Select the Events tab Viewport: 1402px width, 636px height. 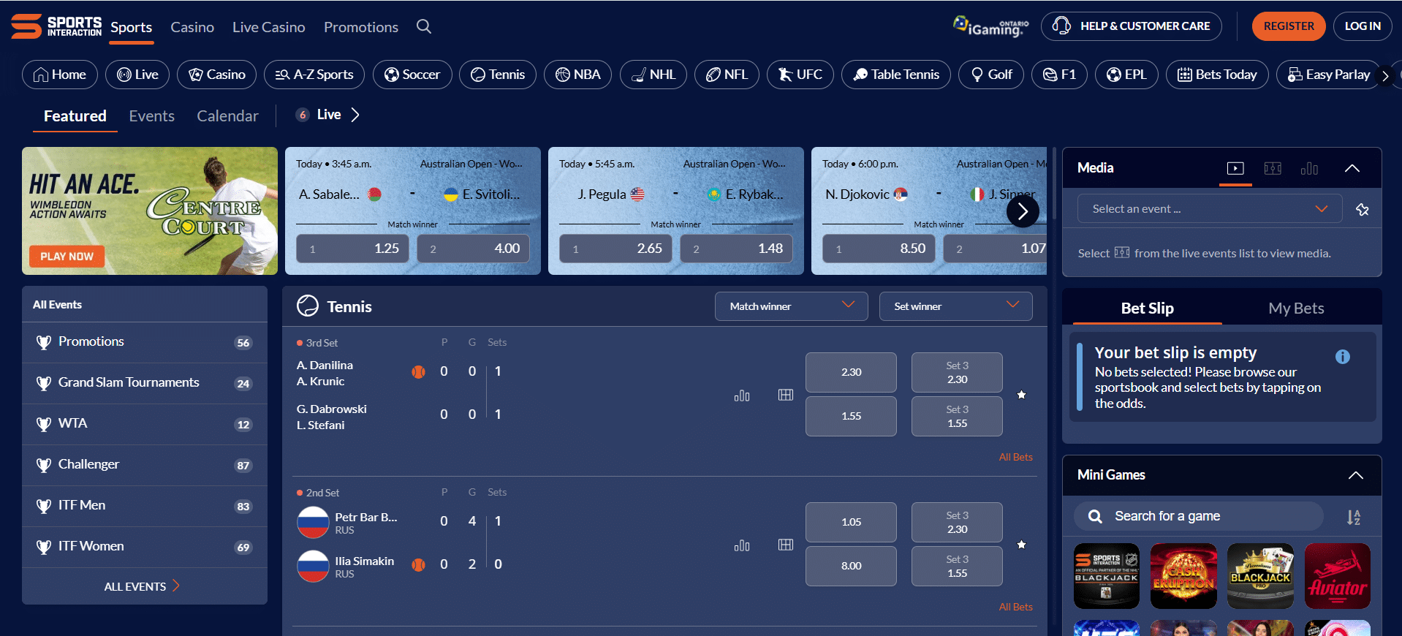tap(152, 116)
